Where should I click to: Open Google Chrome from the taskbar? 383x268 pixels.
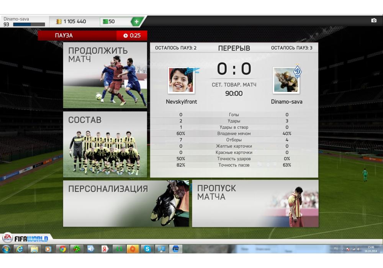point(62,249)
